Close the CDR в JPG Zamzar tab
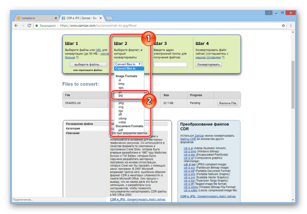307x214 pixels. click(101, 18)
